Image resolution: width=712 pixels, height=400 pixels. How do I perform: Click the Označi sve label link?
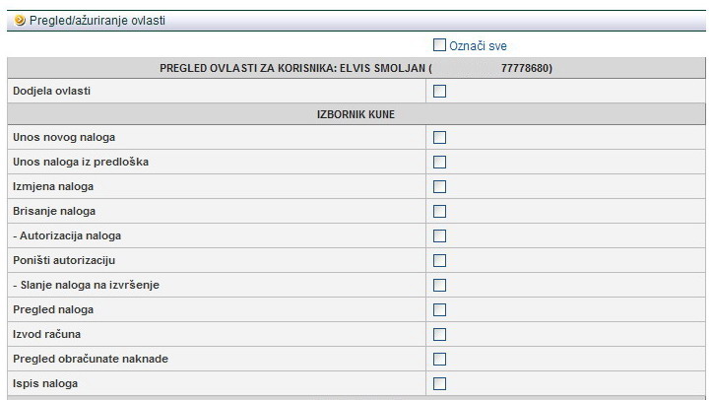(x=478, y=46)
